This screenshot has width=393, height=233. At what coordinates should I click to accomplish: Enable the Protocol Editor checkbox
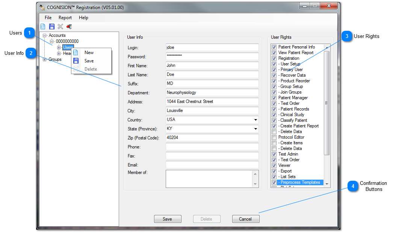click(274, 137)
